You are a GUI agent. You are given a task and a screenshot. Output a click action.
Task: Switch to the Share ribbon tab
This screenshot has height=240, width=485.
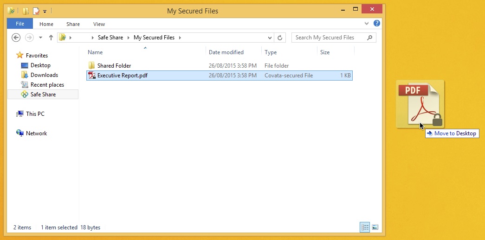click(x=73, y=24)
